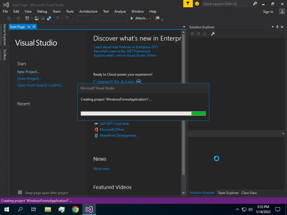This screenshot has width=287, height=215.
Task: Open the notifications flag icon
Action: (x=188, y=4)
